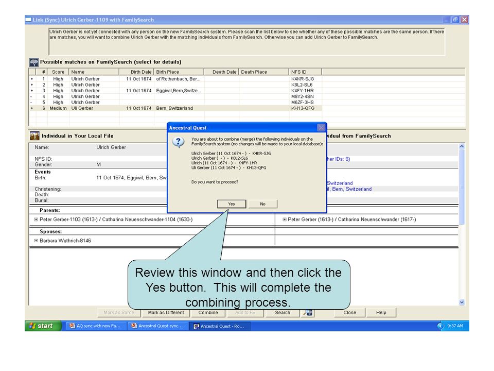Image resolution: width=494 pixels, height=371 pixels.
Task: Click the greyed Mark as Same button
Action: click(119, 313)
